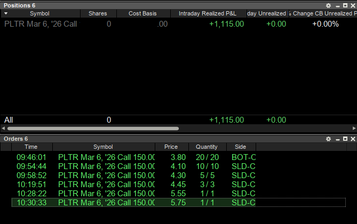
Task: Maximize the Positions 6 panel
Action: [345, 5]
